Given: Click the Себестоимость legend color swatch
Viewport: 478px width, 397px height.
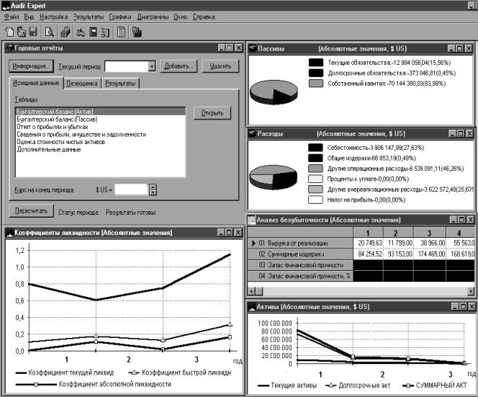Looking at the screenshot, I should pyautogui.click(x=315, y=146).
